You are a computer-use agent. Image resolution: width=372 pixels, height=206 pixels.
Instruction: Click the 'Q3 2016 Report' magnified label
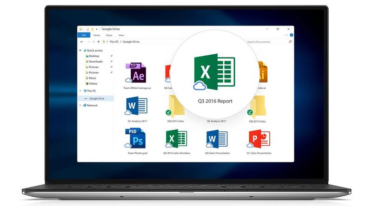[x=215, y=101]
